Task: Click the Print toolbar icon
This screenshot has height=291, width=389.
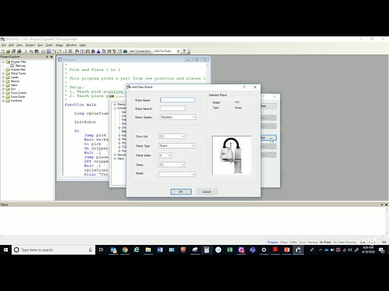Action: (19, 51)
